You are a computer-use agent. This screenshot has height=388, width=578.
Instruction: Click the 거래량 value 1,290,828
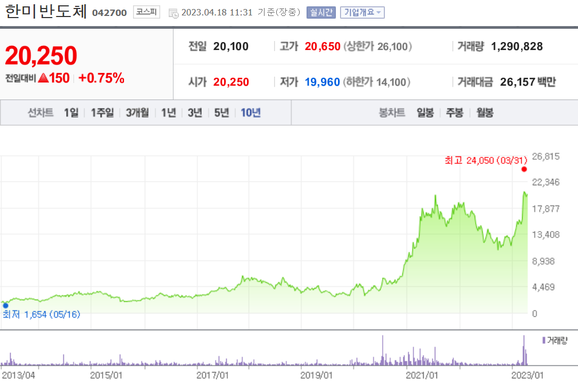point(517,46)
